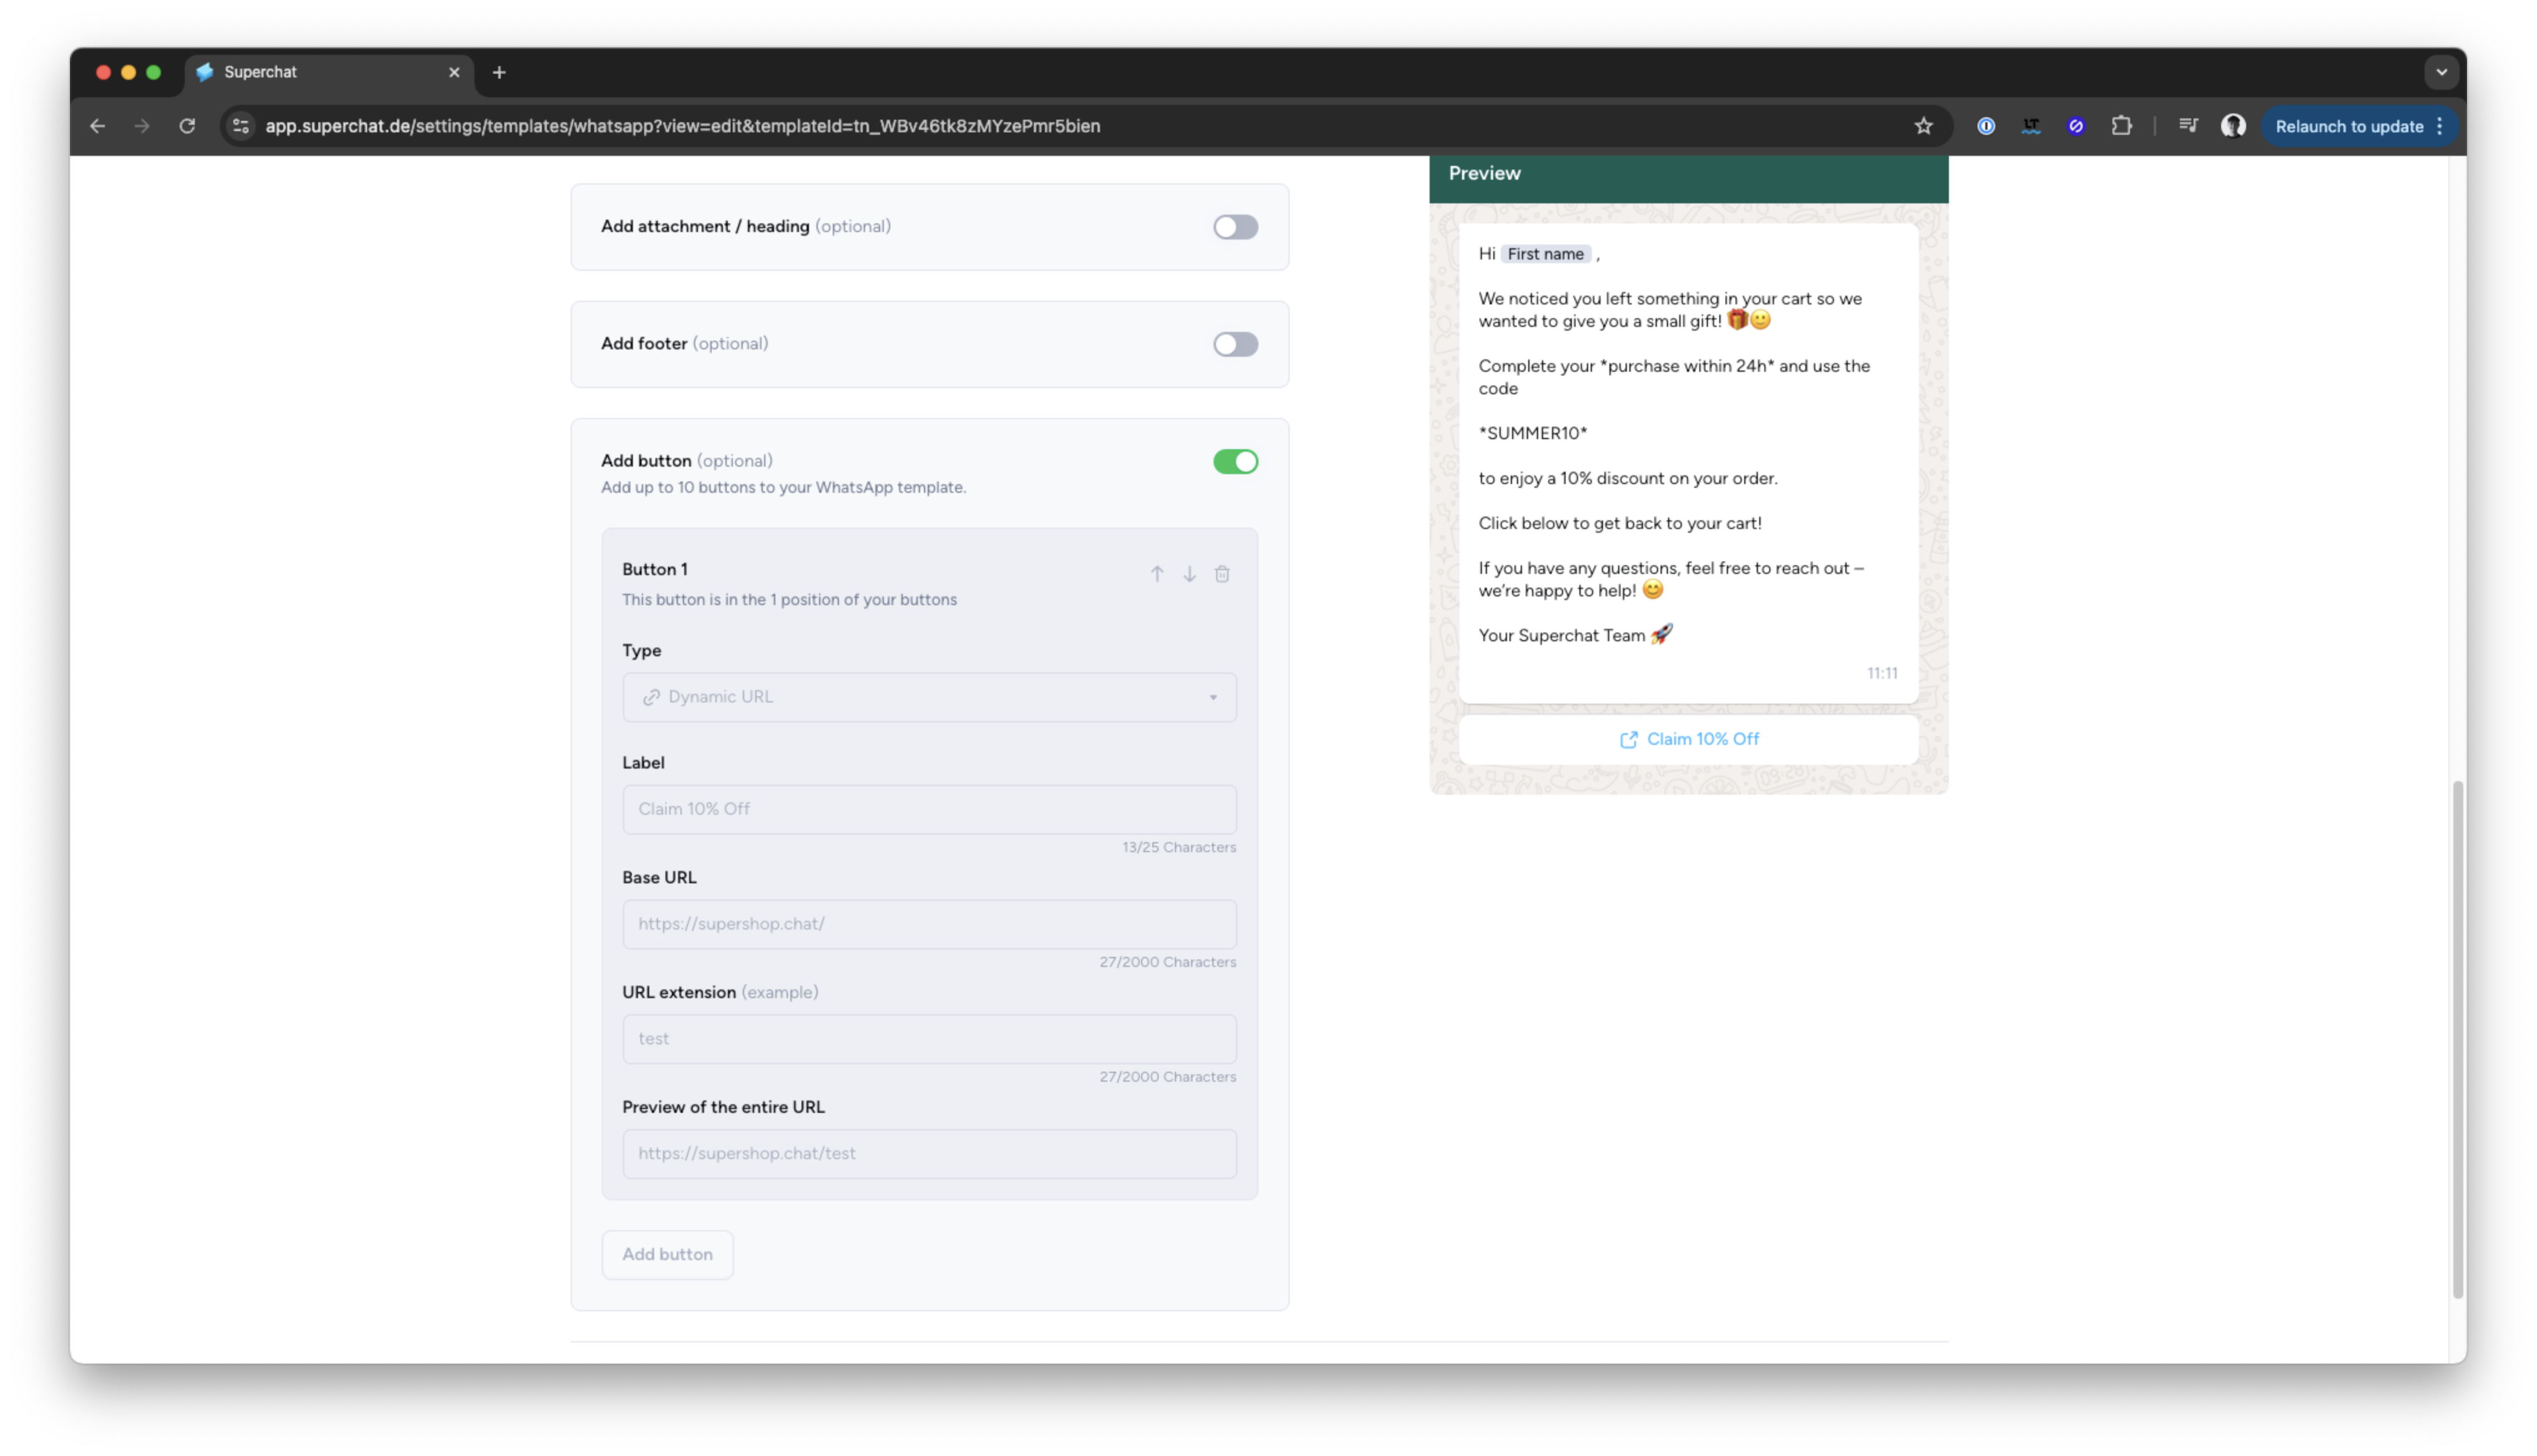This screenshot has width=2537, height=1456.
Task: Open the Dynamic URL type dropdown
Action: point(928,697)
